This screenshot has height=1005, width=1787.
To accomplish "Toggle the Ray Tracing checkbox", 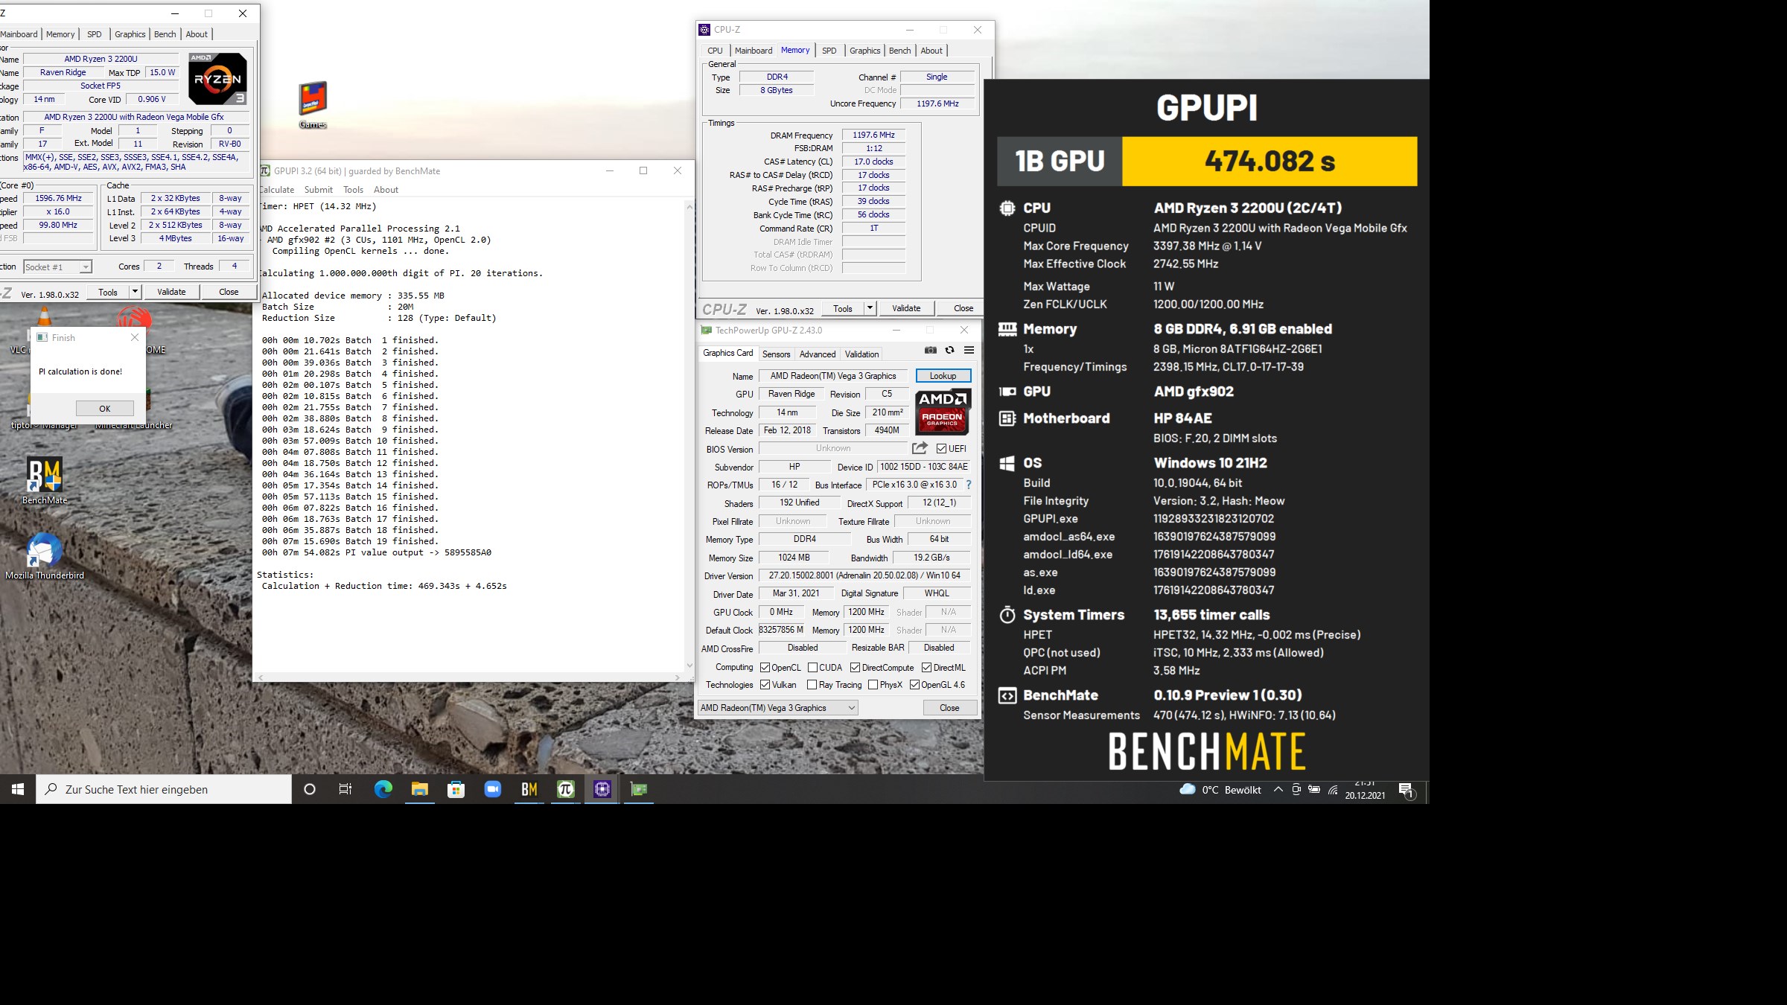I will (812, 684).
